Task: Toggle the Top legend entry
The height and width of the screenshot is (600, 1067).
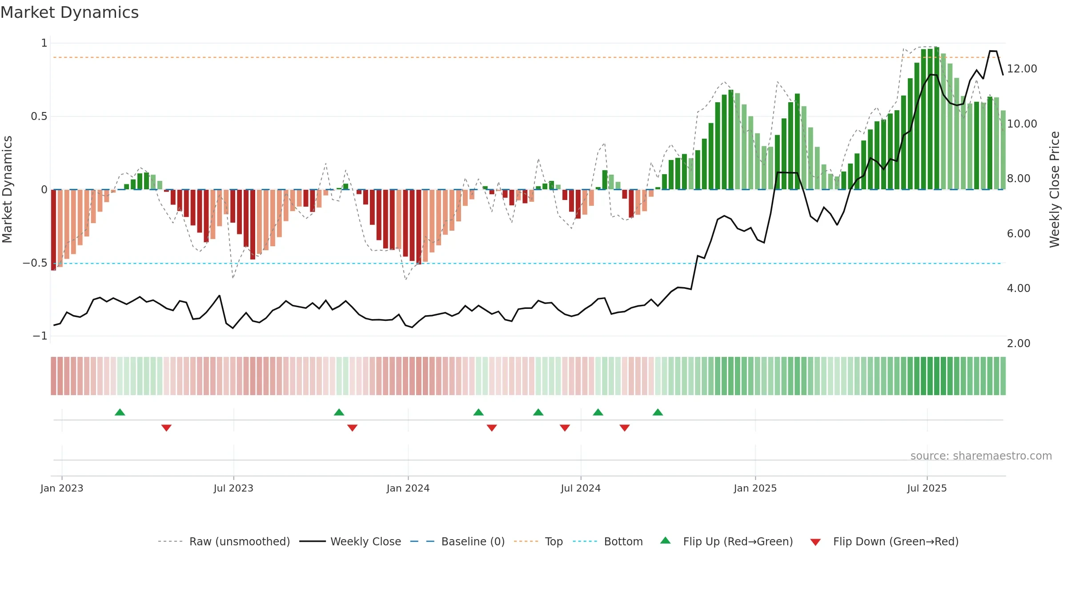Action: click(538, 541)
